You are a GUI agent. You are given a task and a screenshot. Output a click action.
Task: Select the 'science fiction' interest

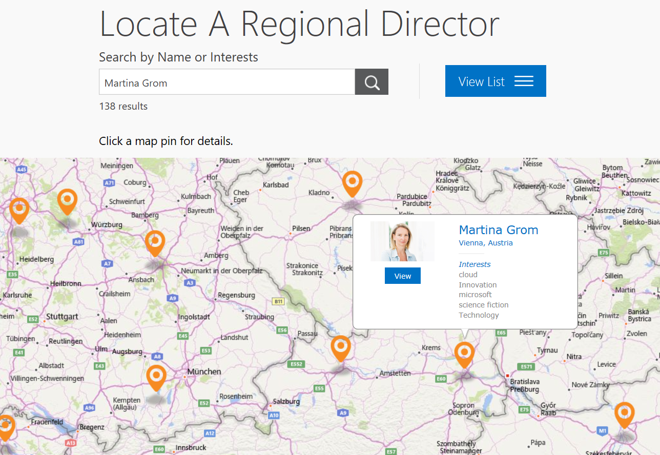pyautogui.click(x=483, y=305)
